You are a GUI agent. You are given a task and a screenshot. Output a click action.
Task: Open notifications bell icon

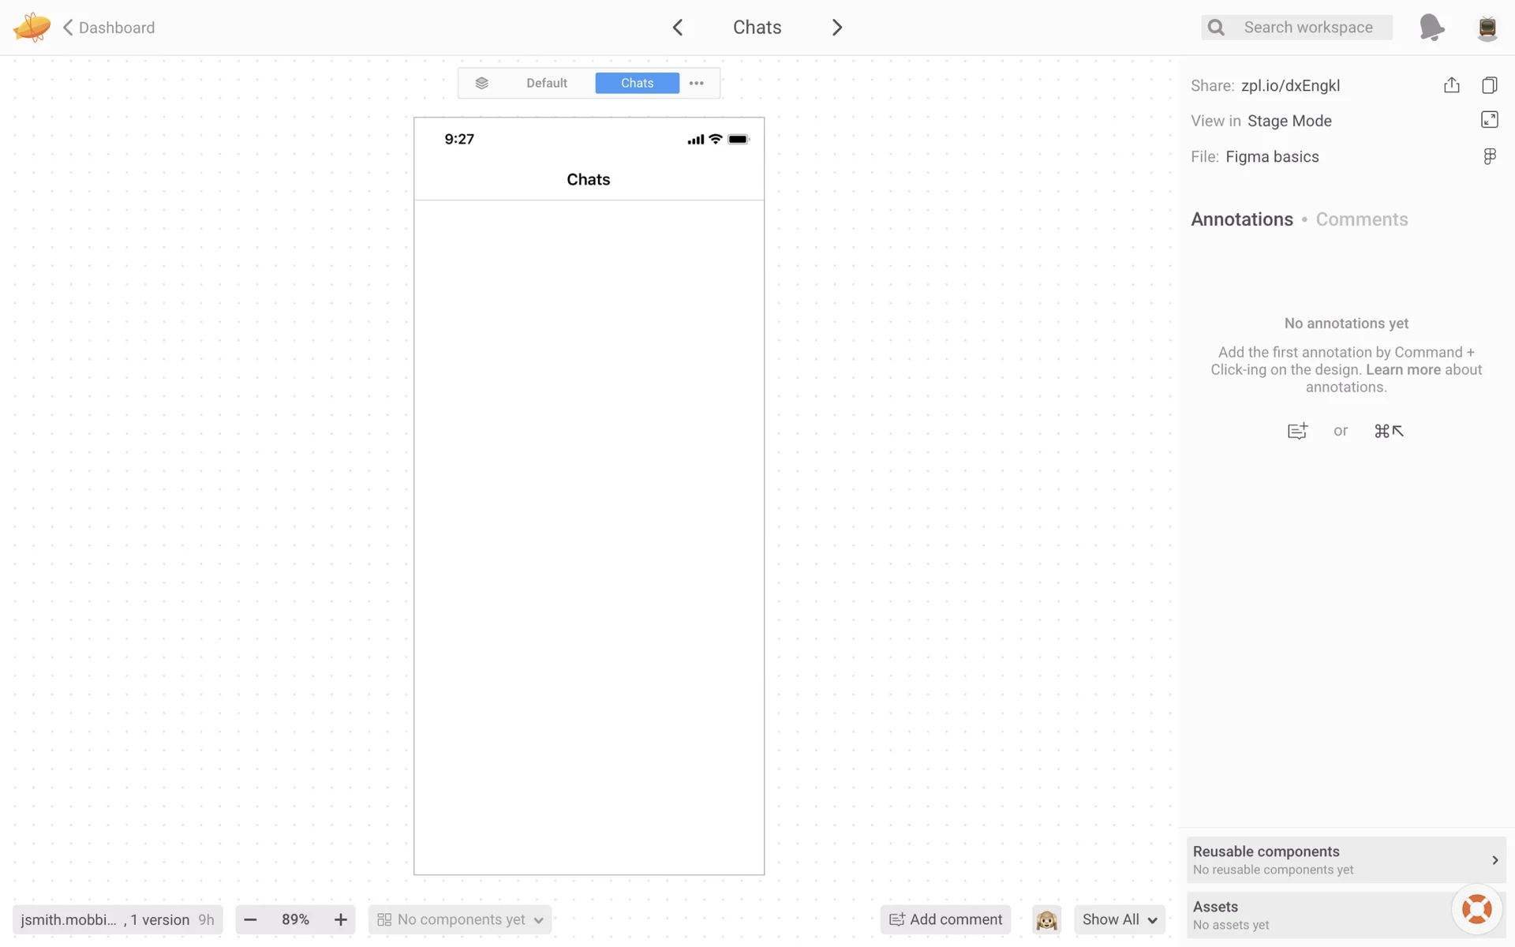point(1431,28)
